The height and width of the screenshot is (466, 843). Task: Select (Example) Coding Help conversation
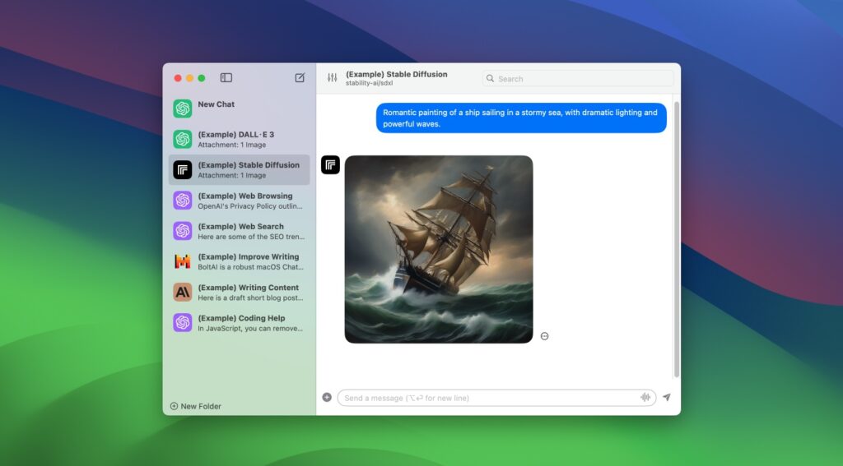(x=240, y=323)
